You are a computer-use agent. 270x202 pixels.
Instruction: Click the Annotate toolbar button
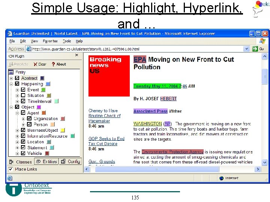pyautogui.click(x=18, y=64)
